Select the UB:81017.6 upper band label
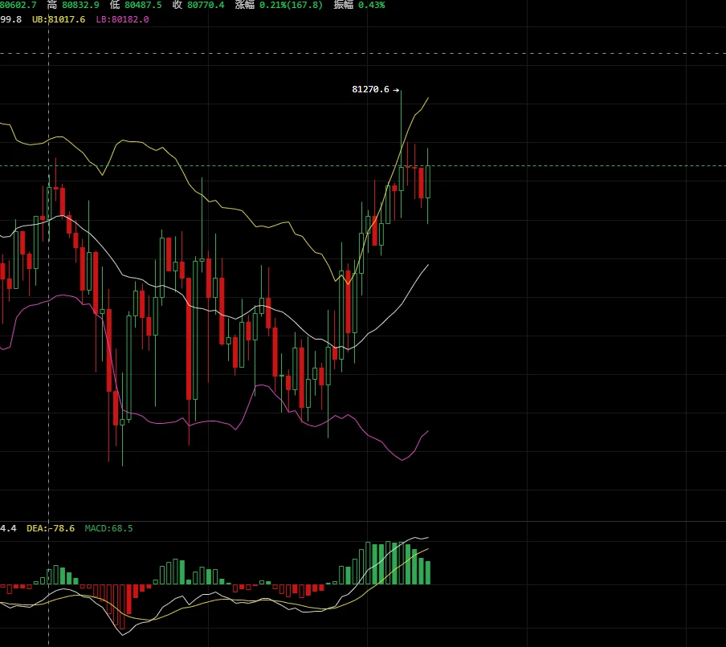 tap(59, 19)
